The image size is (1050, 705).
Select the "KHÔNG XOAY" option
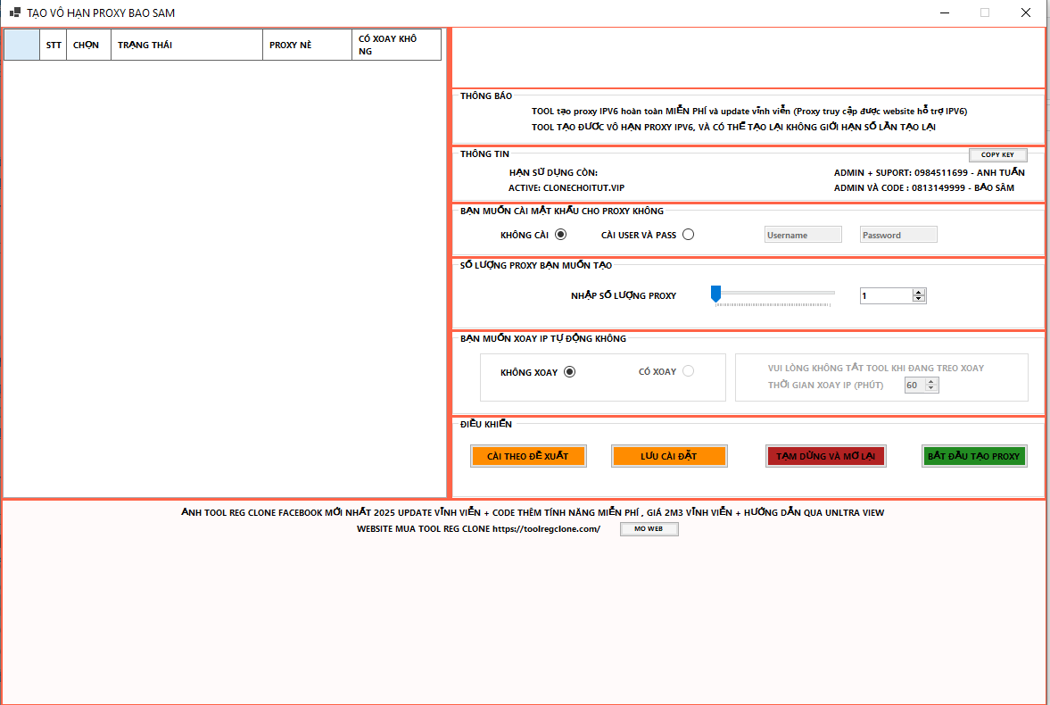tap(569, 371)
